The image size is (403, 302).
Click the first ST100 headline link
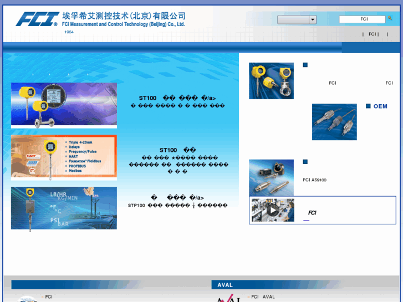[x=177, y=98]
